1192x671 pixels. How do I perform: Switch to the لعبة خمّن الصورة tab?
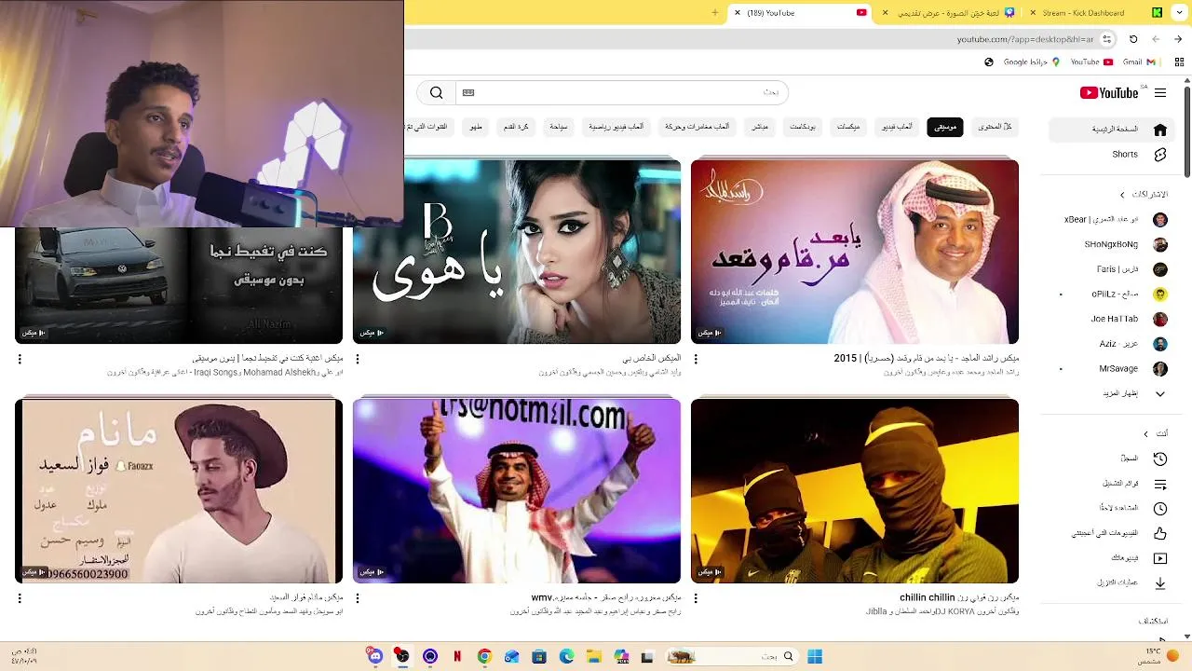coord(948,13)
